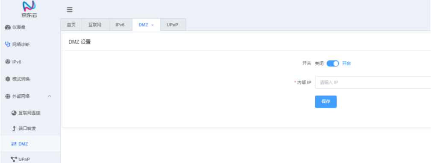Click the 外部网络 globe icon
440x163 pixels.
(8, 96)
